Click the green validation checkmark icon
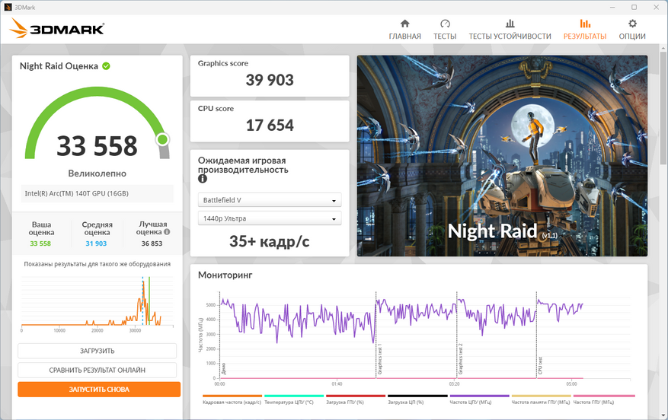This screenshot has height=420, width=668. 107,66
